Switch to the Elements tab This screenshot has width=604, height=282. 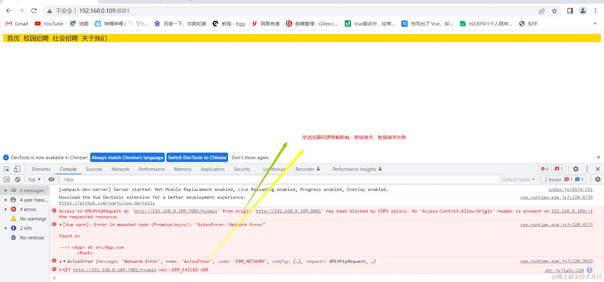[x=41, y=169]
